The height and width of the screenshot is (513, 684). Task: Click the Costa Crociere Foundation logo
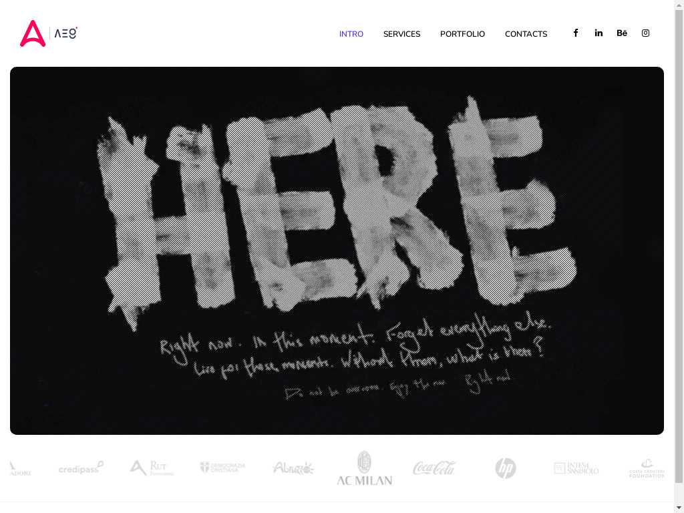[x=647, y=468]
